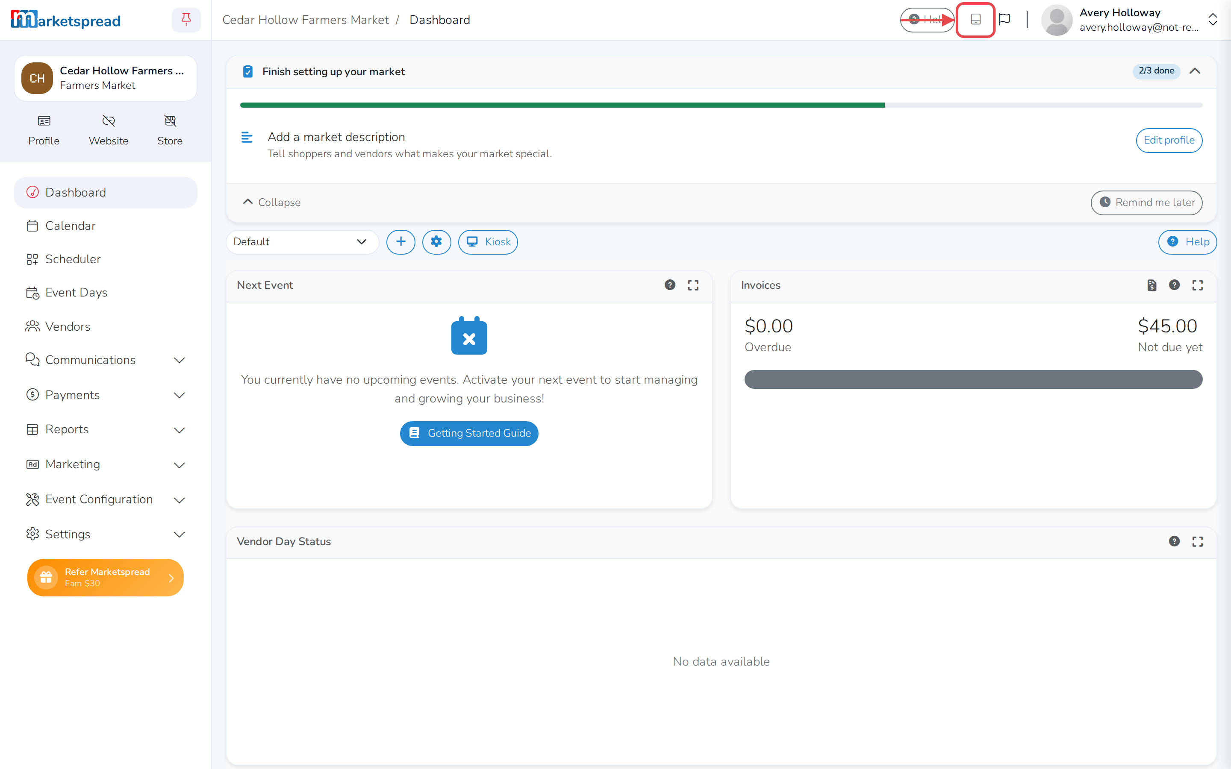The height and width of the screenshot is (769, 1231).
Task: Open the Default dashboard dropdown
Action: [302, 241]
